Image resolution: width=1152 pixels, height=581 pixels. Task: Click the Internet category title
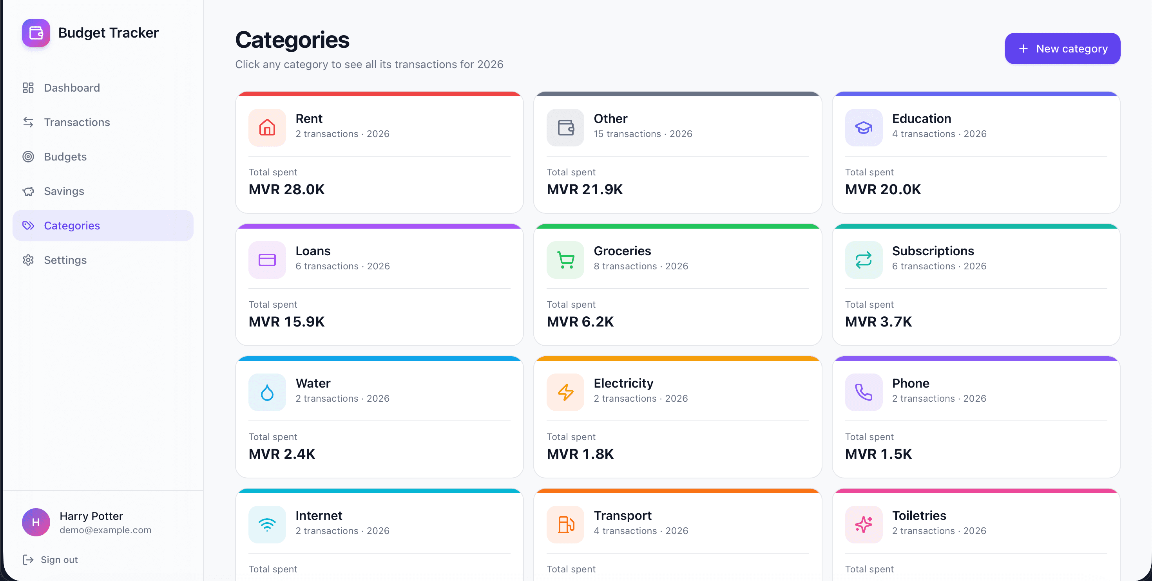pos(319,515)
